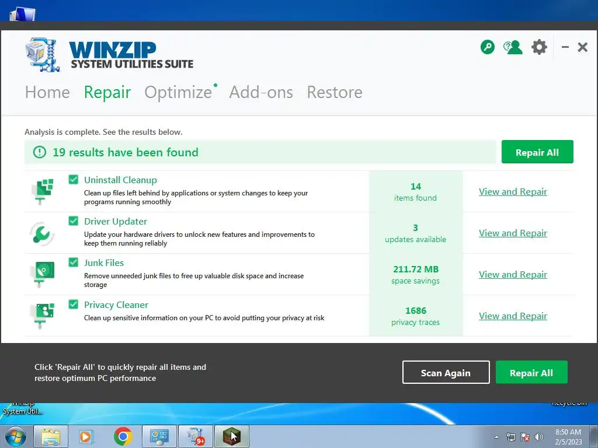598x448 pixels.
Task: Open the support person icon
Action: pyautogui.click(x=513, y=47)
